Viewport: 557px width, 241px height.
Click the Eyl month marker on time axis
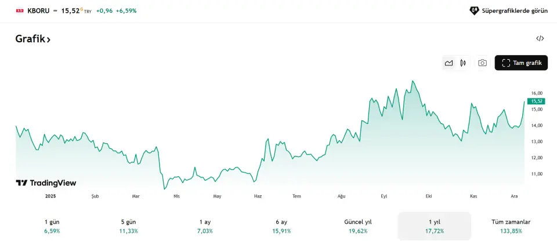click(x=384, y=196)
